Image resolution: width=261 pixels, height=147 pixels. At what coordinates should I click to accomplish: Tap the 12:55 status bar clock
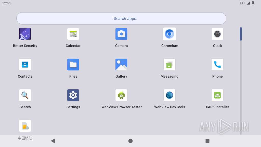pos(7,3)
